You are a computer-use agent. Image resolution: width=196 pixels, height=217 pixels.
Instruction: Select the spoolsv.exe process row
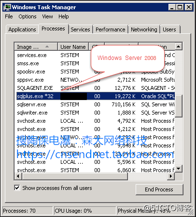(95, 72)
